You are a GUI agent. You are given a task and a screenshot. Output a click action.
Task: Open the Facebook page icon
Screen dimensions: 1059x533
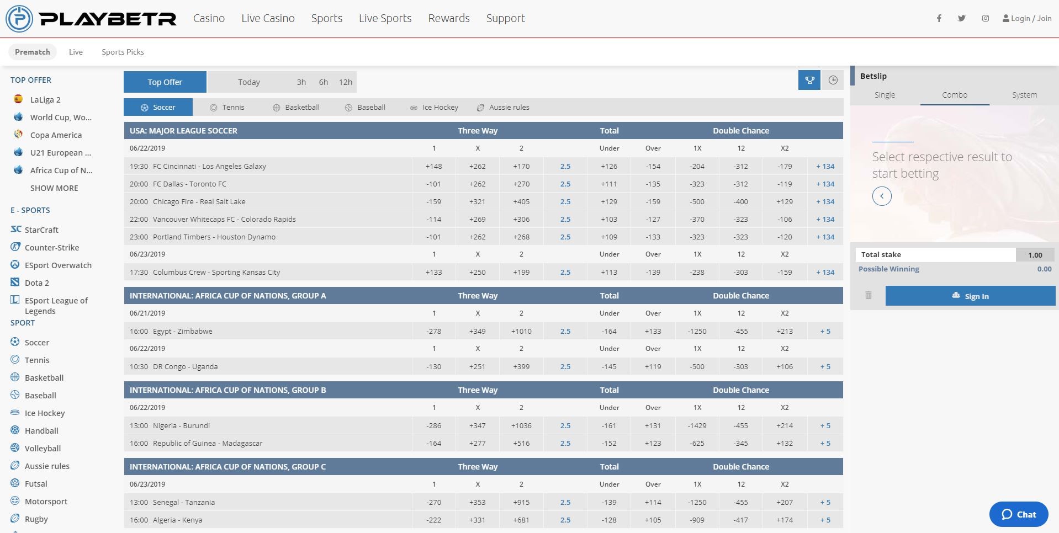(x=939, y=18)
